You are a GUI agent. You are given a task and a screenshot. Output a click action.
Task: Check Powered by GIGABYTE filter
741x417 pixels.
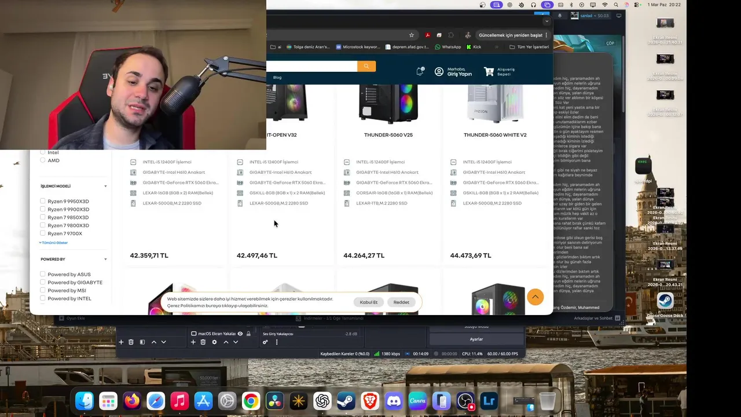[43, 283]
